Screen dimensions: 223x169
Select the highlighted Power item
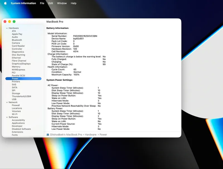click(x=23, y=79)
